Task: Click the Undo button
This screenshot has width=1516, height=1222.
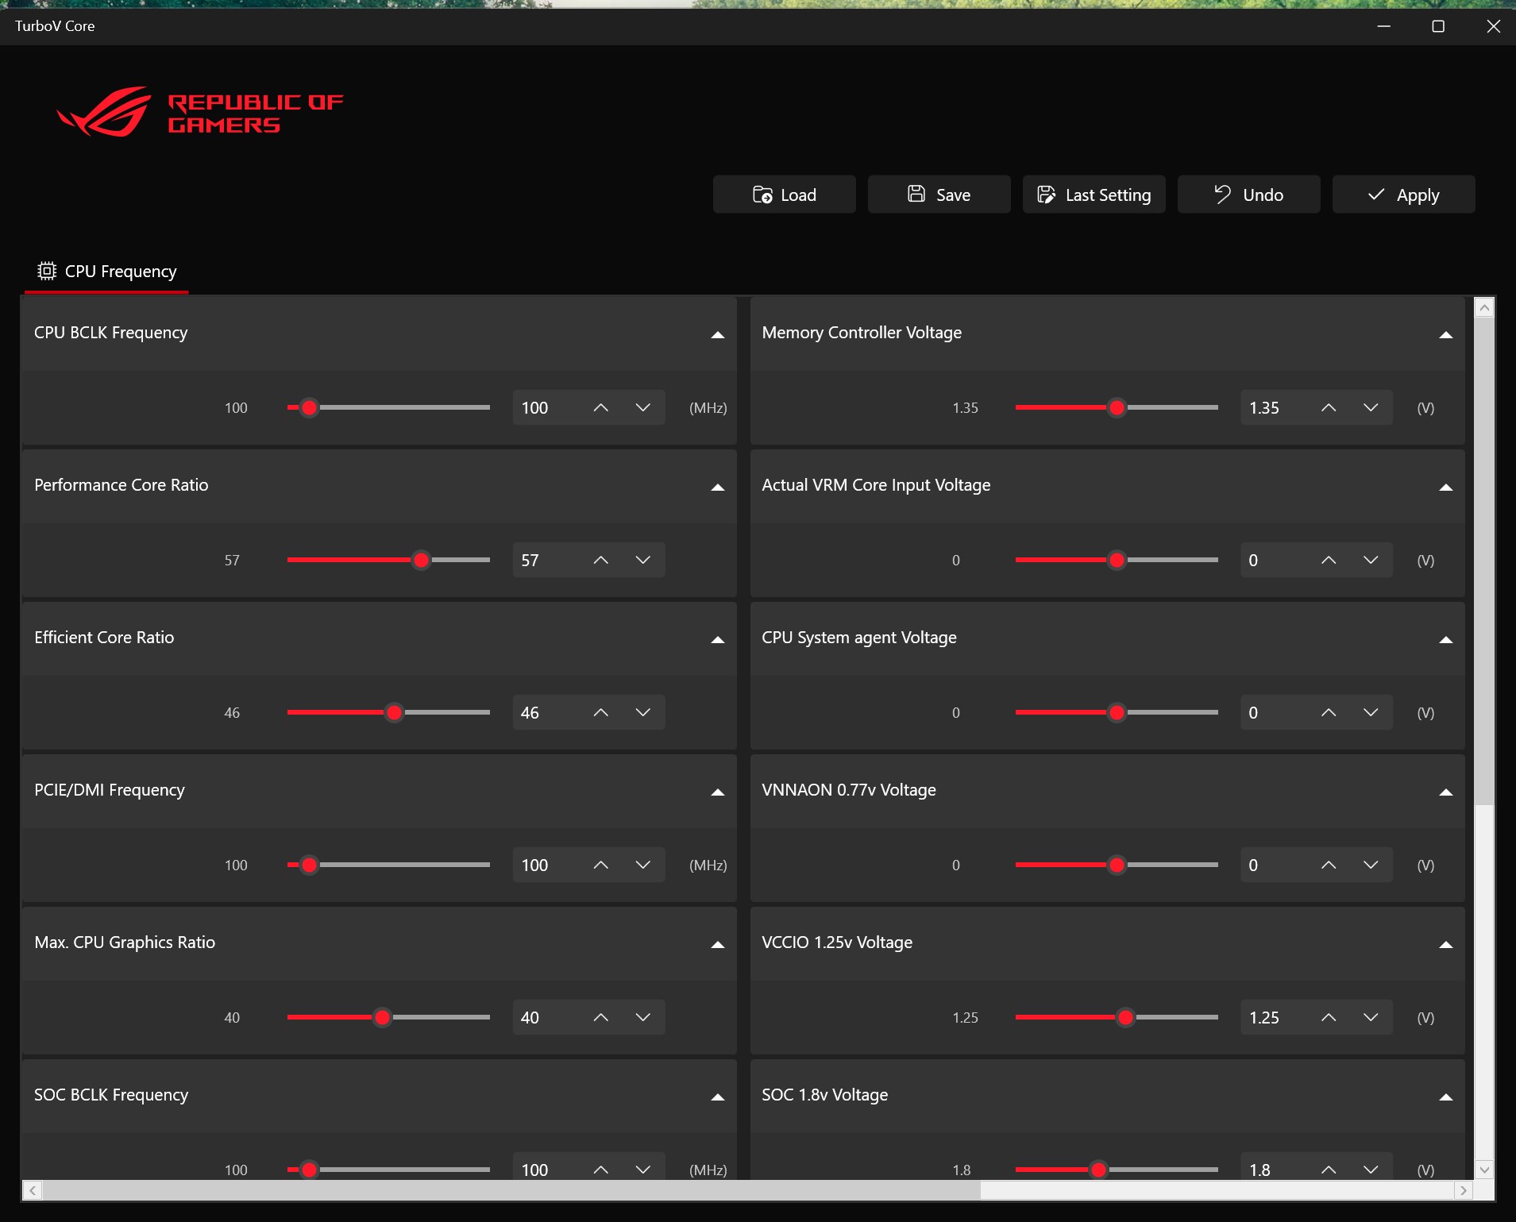Action: (1248, 195)
